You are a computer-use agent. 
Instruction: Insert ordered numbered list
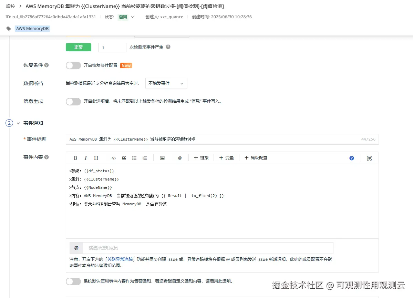coord(145,158)
